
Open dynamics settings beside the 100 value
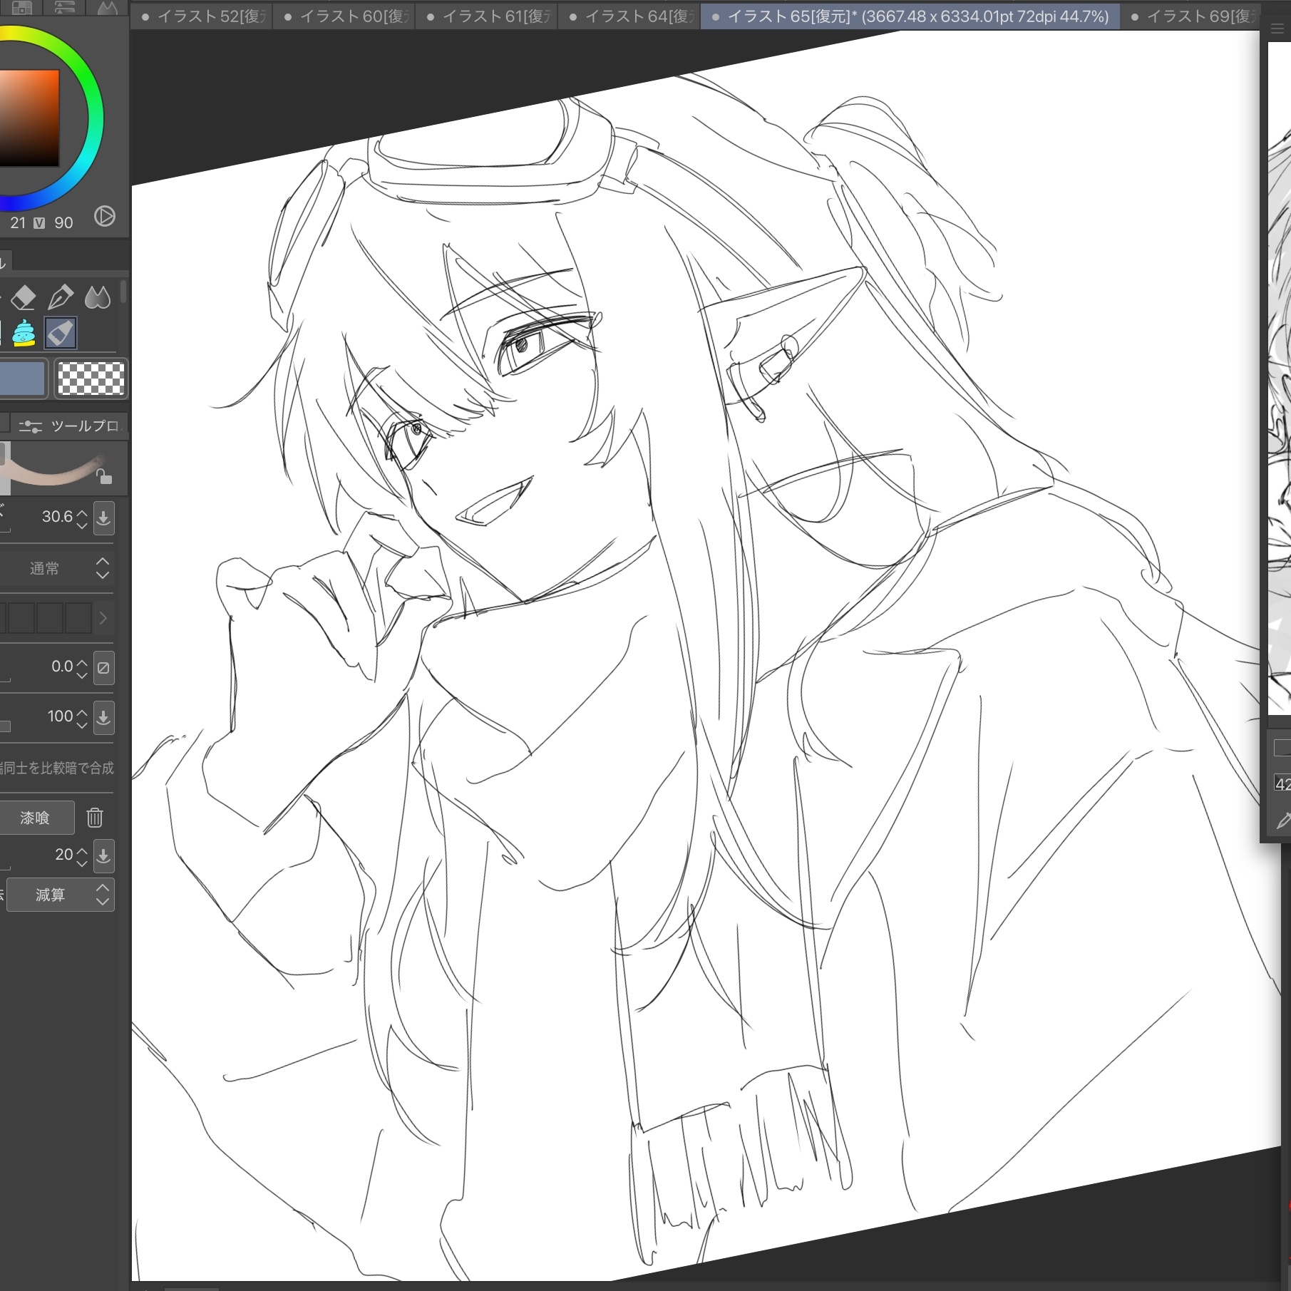103,718
